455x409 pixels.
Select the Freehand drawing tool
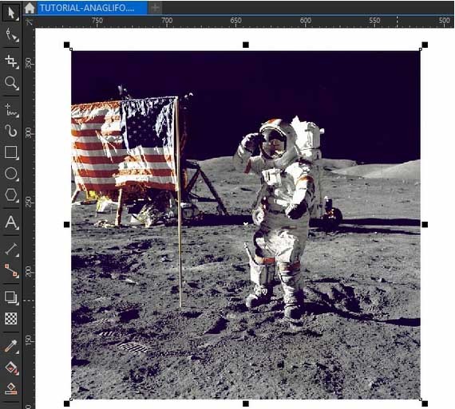pos(11,109)
